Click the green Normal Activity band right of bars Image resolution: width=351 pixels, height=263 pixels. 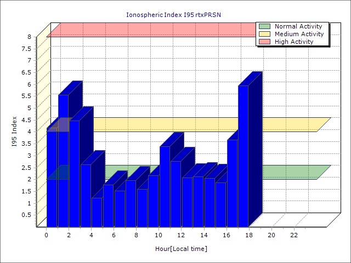click(x=291, y=172)
